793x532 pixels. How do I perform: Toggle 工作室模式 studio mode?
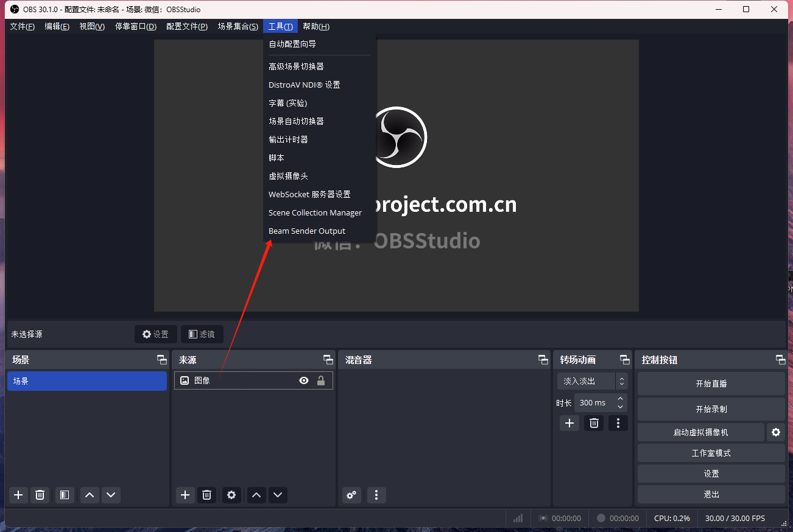[711, 453]
